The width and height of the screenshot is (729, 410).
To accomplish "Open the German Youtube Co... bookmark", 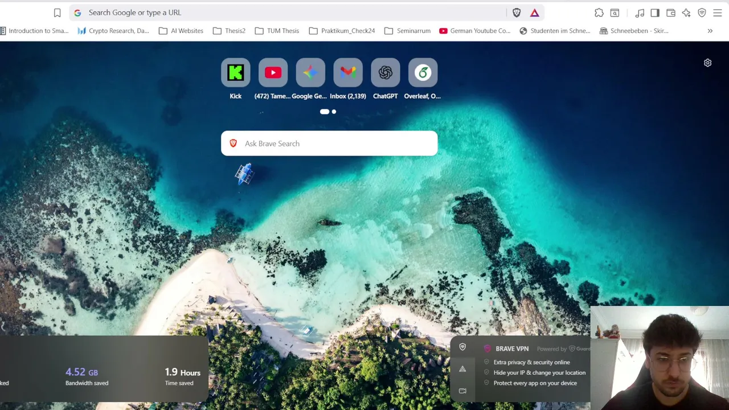I will 475,31.
